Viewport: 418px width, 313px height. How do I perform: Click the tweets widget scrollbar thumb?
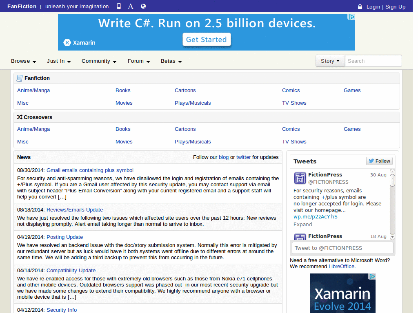(x=392, y=180)
